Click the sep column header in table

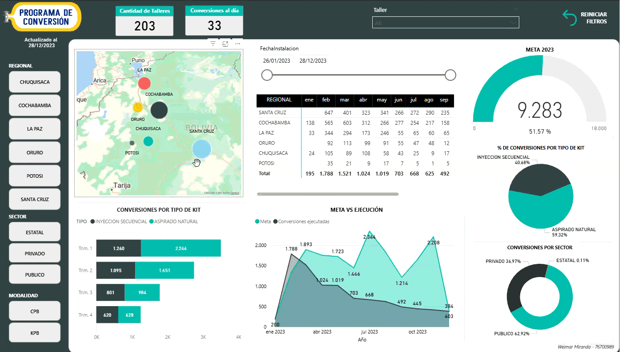point(444,100)
